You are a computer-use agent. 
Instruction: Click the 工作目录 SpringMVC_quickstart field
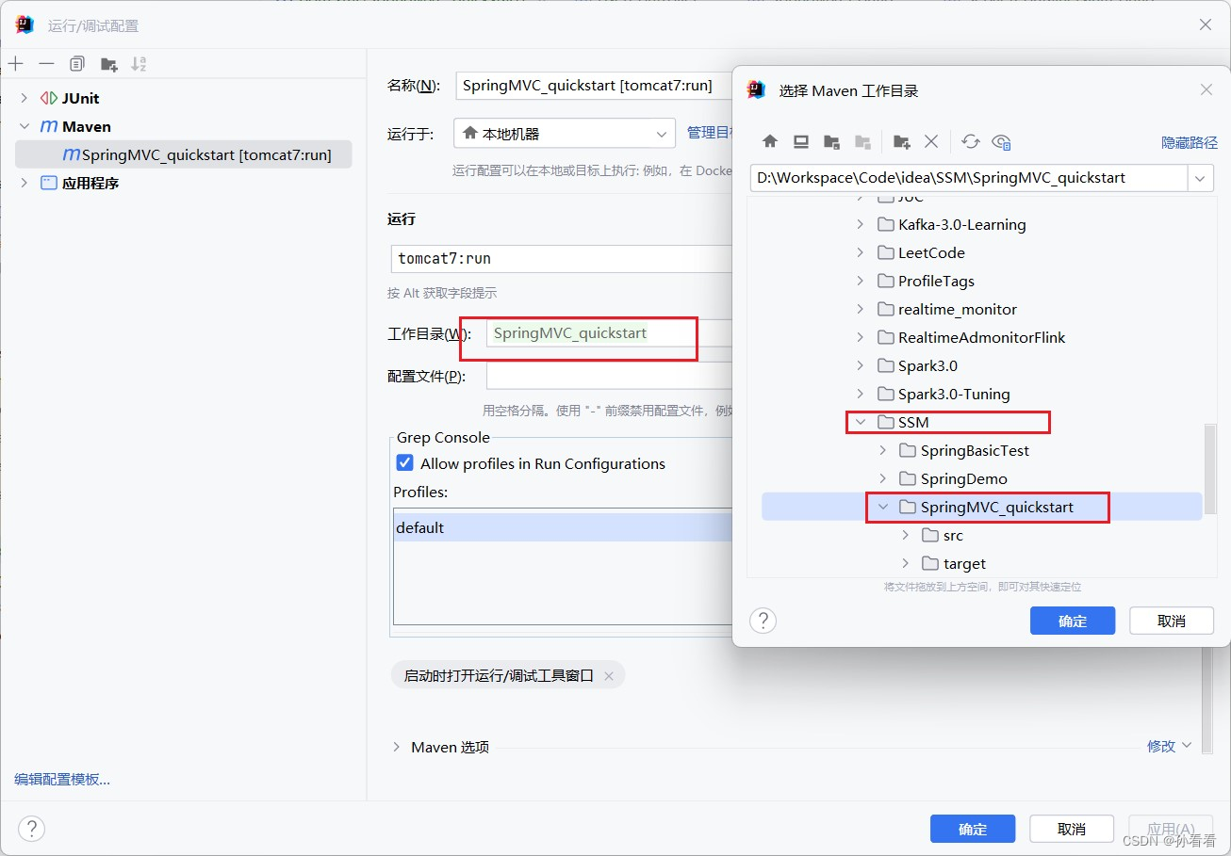609,332
